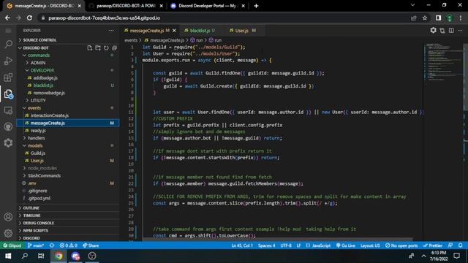
Task: Close the messageCreate.js editor tab
Action: pyautogui.click(x=174, y=31)
